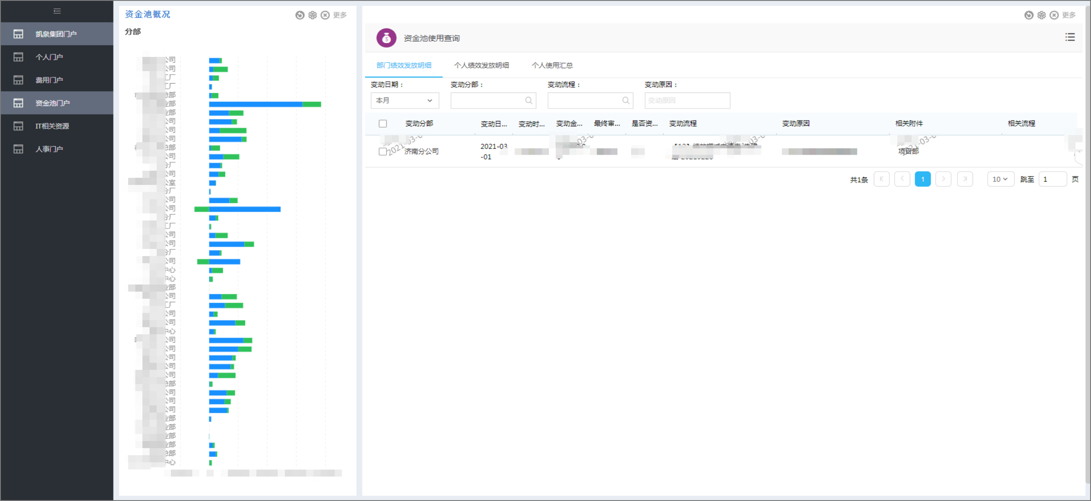The image size is (1091, 501).
Task: Click refresh icon in right query panel
Action: [x=1029, y=15]
